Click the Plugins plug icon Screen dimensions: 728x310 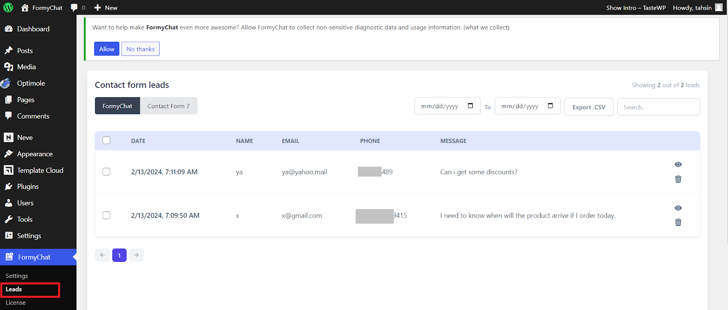pyautogui.click(x=8, y=186)
